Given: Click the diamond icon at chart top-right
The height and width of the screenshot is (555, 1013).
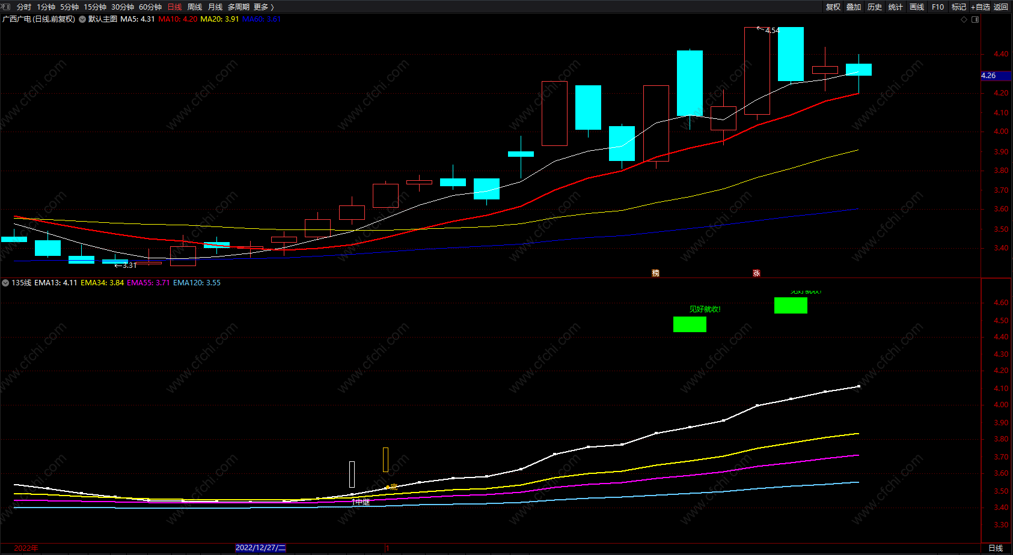Looking at the screenshot, I should [964, 19].
